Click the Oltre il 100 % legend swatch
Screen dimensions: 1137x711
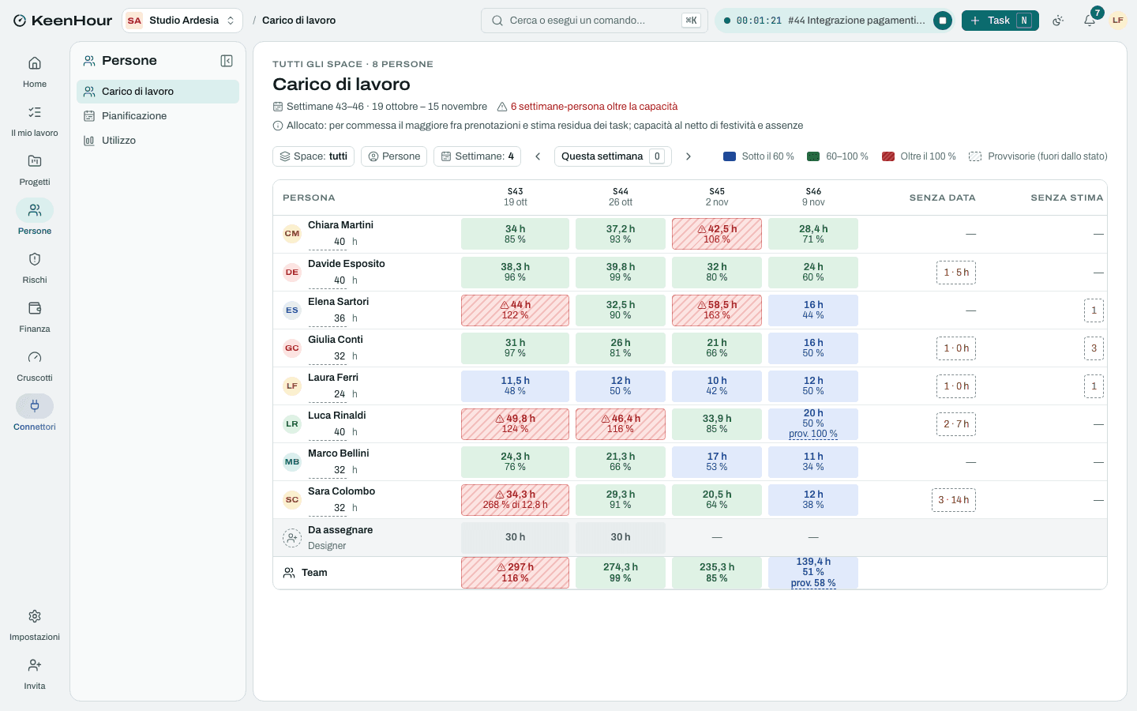click(x=888, y=156)
